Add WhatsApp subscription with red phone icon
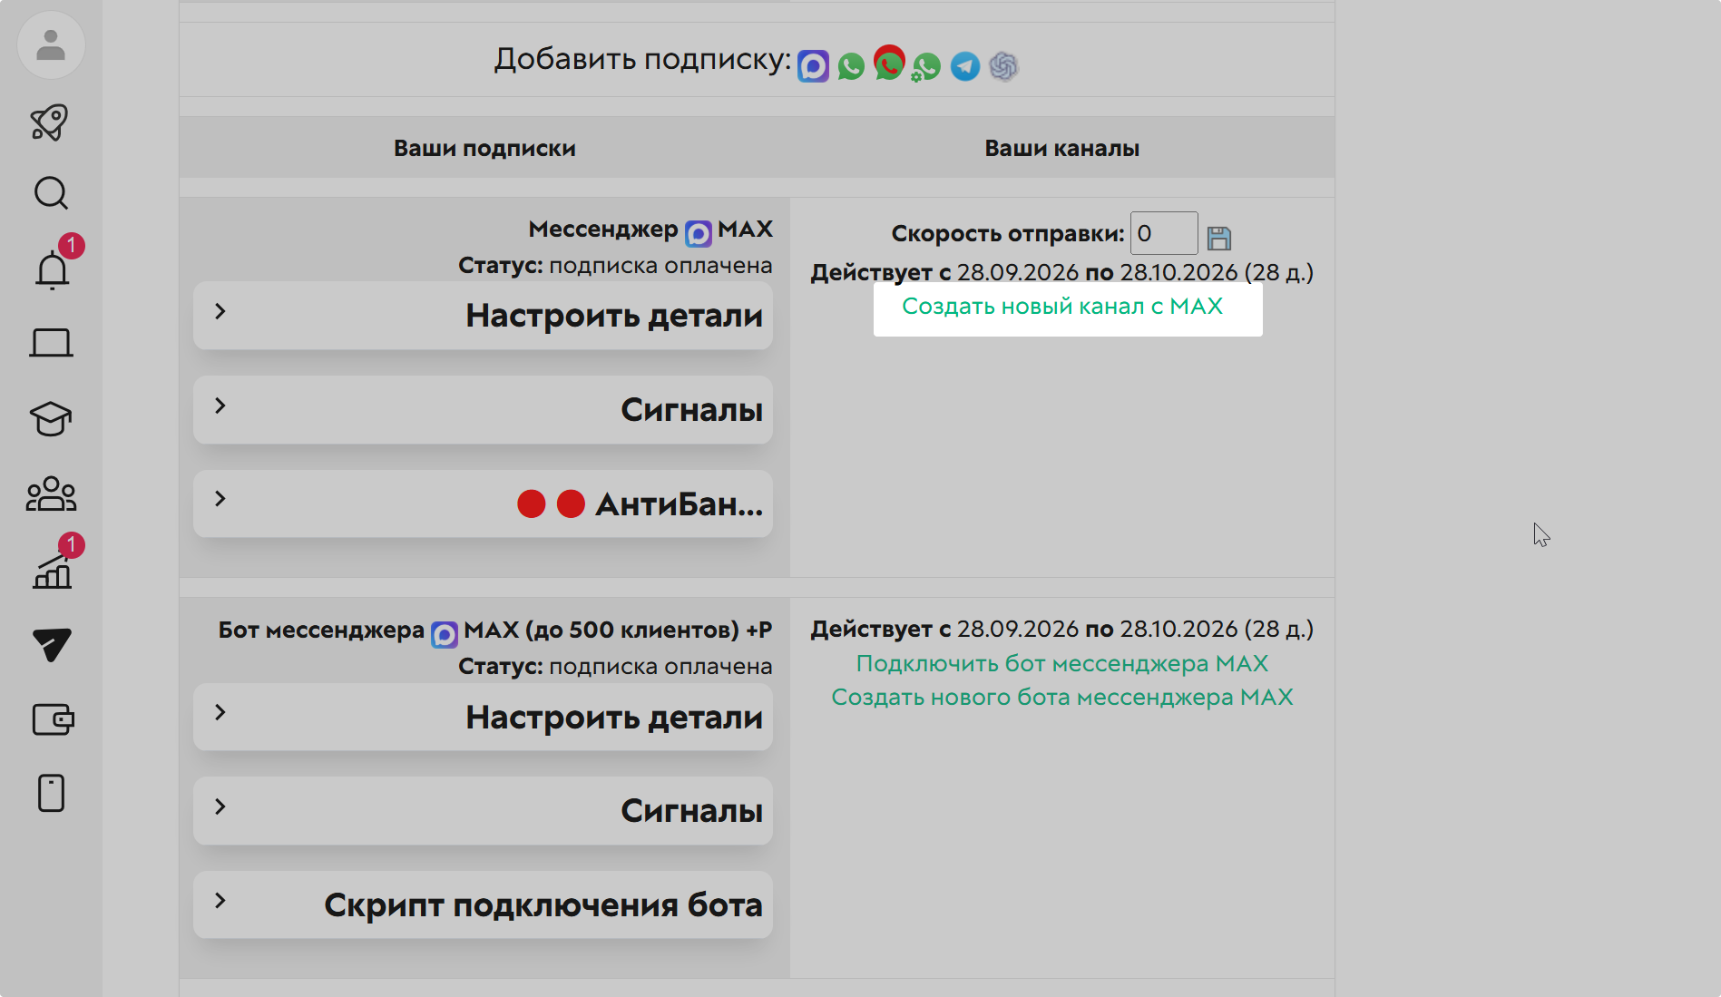 889,64
